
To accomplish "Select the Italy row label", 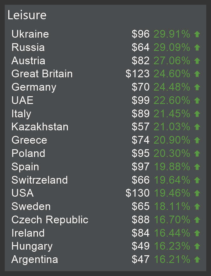I will pos(21,114).
